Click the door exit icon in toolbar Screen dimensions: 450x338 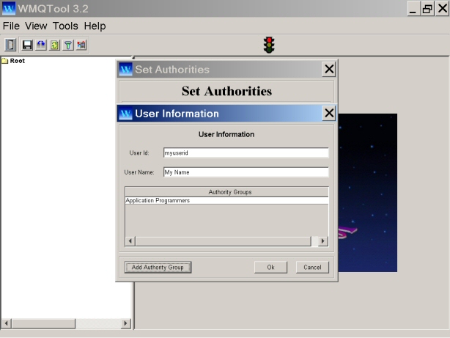coord(10,45)
